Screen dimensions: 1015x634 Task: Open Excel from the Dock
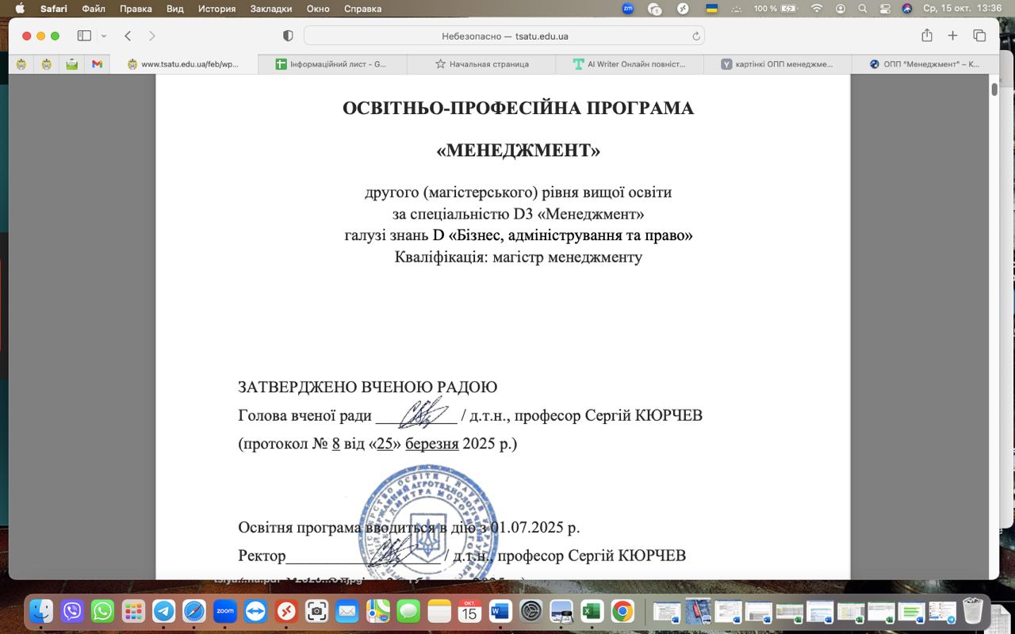click(591, 611)
